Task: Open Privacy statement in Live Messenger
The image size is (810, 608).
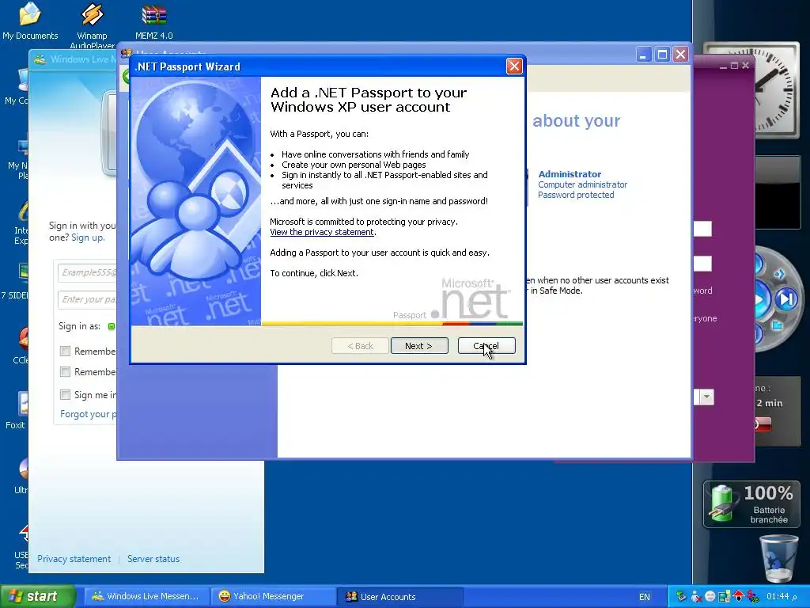Action: tap(74, 559)
